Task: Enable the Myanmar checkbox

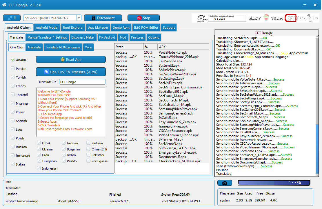Action: (x=13, y=103)
